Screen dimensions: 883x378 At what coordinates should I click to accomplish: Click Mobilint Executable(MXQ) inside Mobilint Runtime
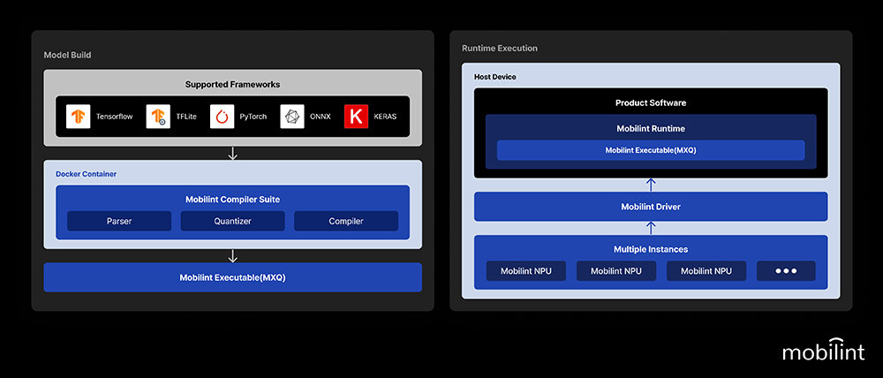pyautogui.click(x=651, y=150)
